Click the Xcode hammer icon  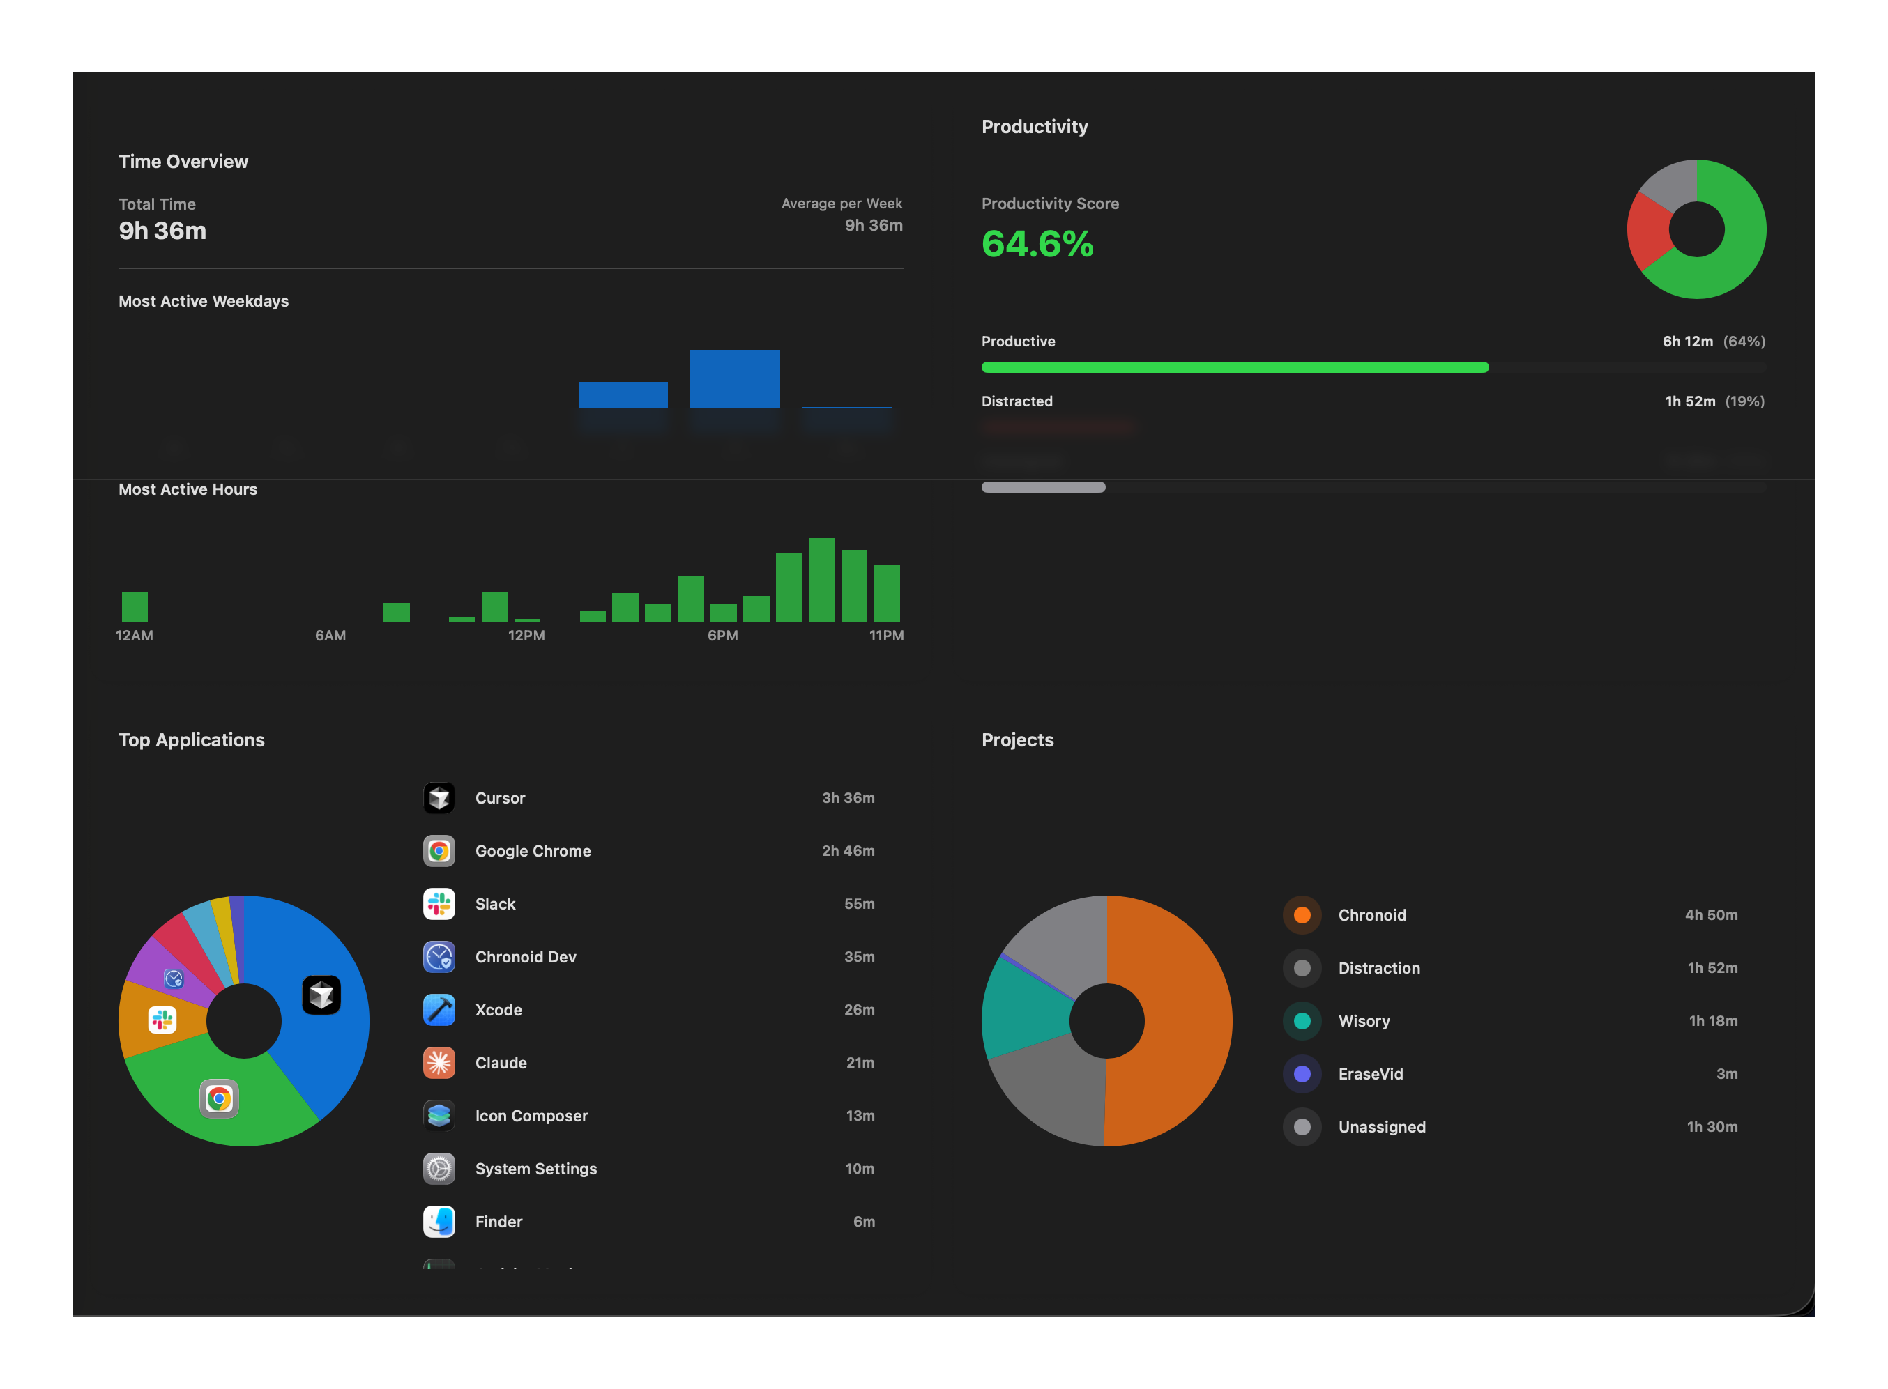pos(439,1010)
